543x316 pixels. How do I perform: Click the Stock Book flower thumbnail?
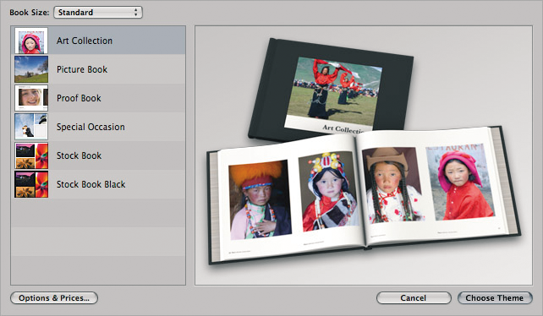[x=31, y=155]
